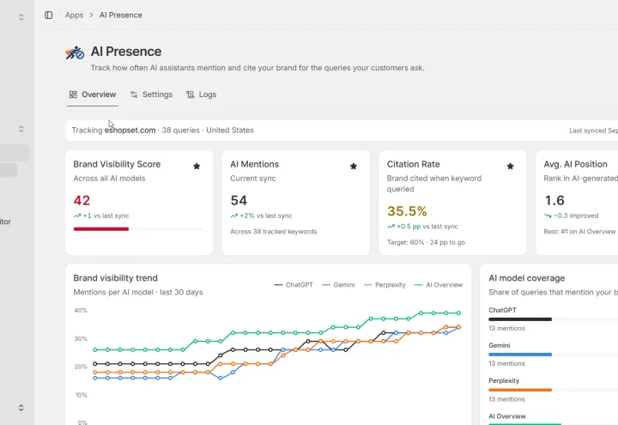Toggle Gemini series in chart legend

338,285
